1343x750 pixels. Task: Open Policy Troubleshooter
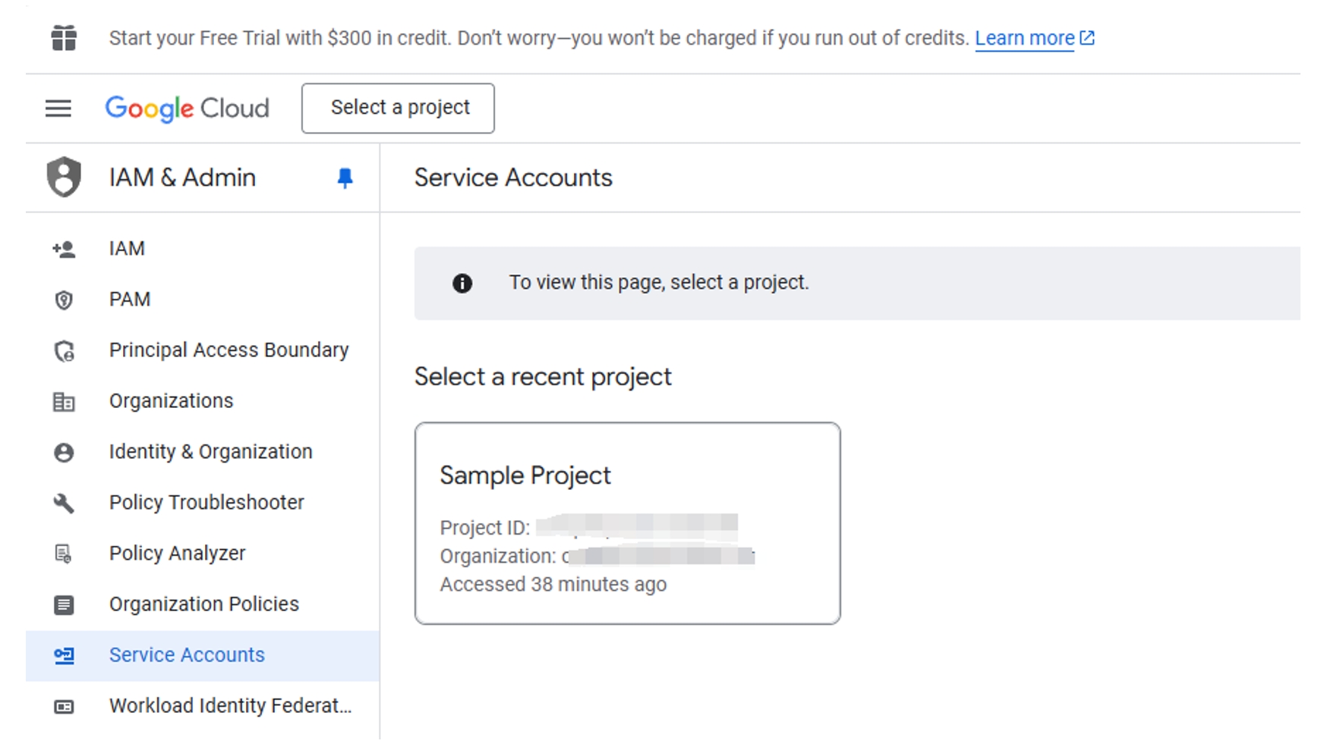click(x=202, y=503)
